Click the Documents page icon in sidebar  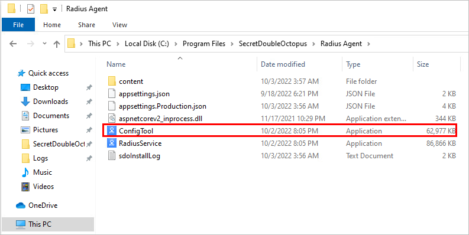[x=25, y=116]
